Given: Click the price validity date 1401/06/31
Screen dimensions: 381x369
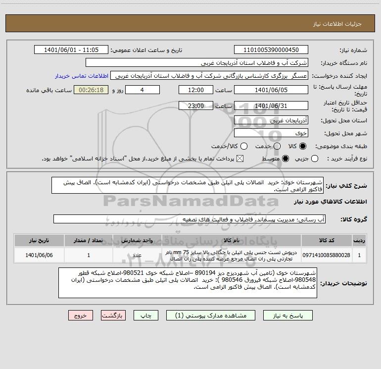Looking at the screenshot, I should click(271, 105).
